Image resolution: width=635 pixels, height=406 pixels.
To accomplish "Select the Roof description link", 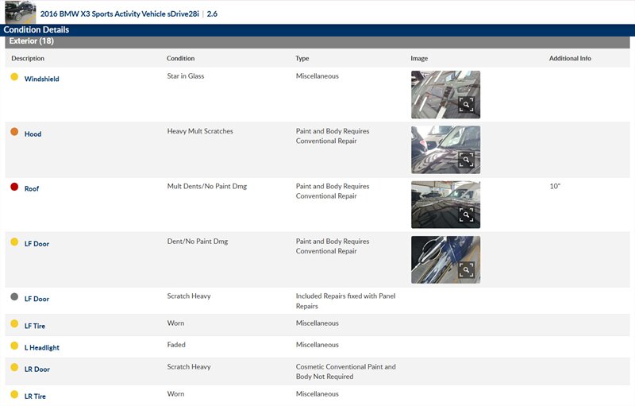I will [x=32, y=189].
